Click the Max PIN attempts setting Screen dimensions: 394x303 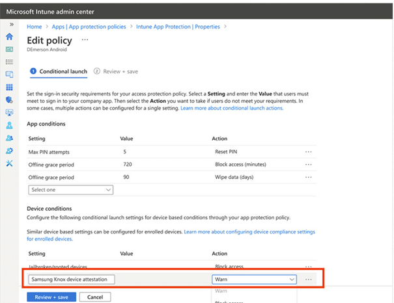[x=49, y=152]
